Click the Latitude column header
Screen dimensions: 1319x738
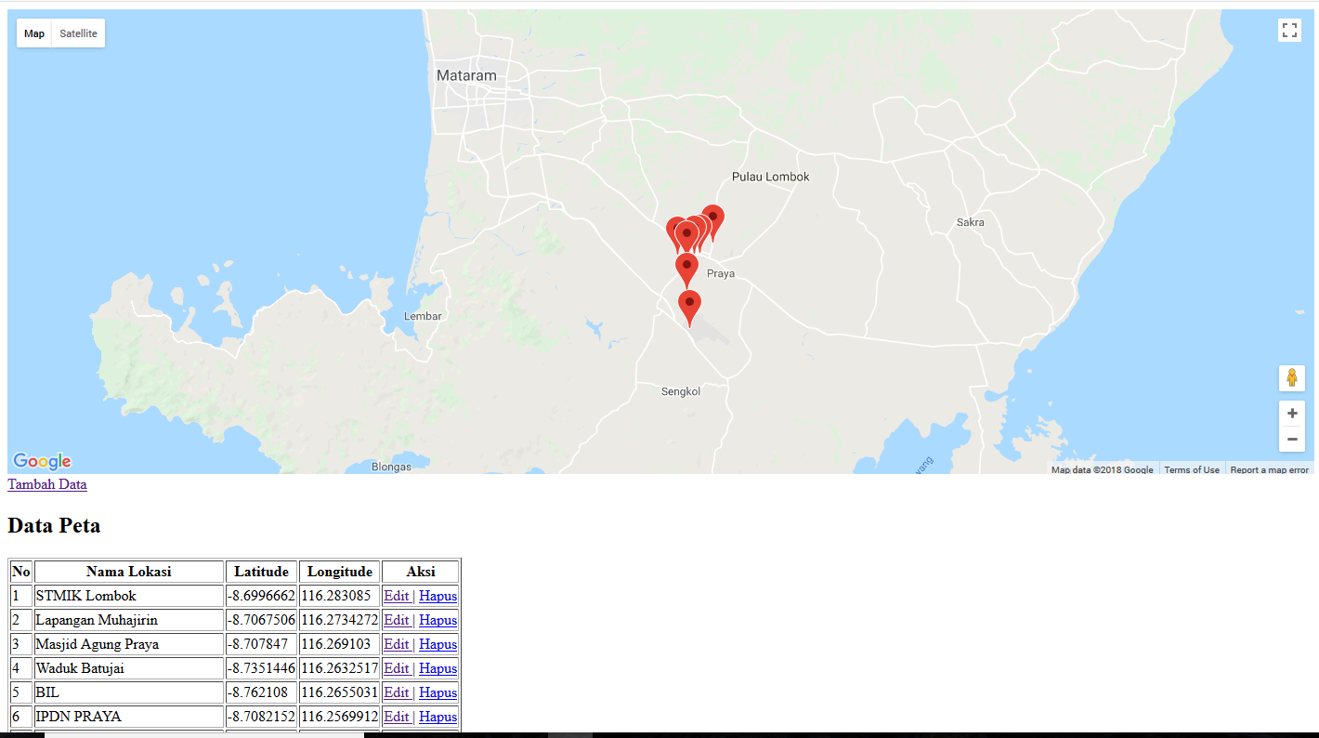tap(261, 572)
